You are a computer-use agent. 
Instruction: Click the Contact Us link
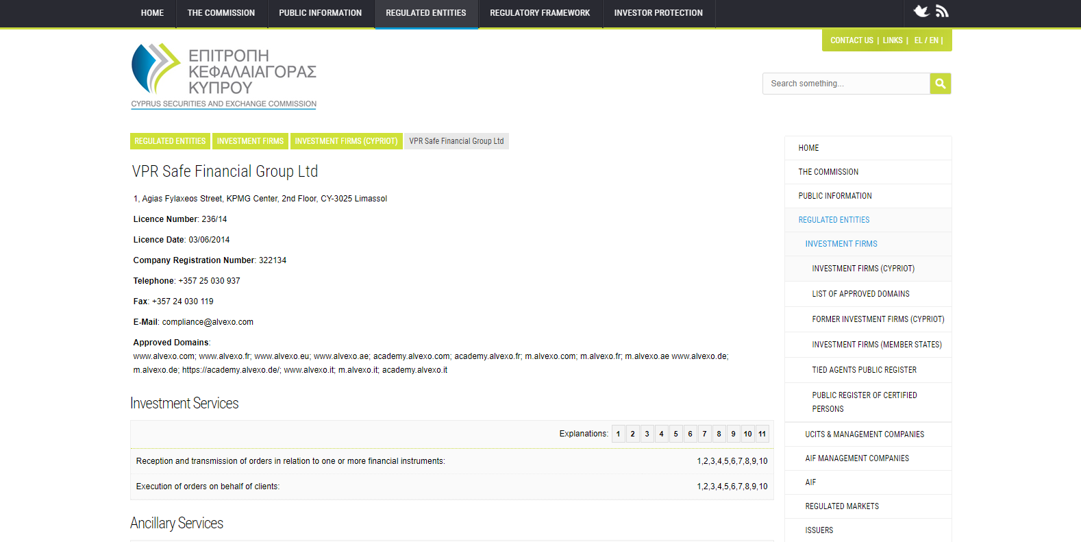tap(852, 40)
